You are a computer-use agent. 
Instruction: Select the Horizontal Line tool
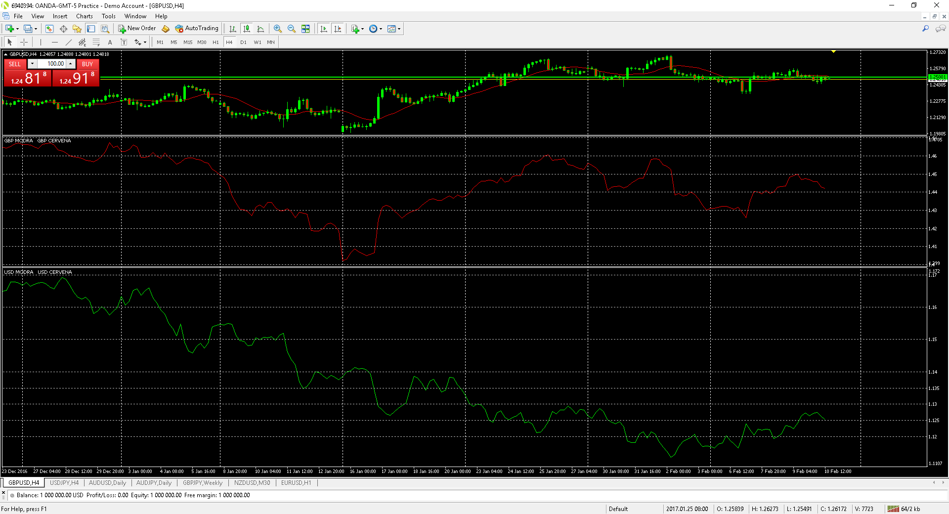(55, 42)
